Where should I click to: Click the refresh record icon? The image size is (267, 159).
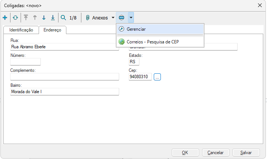point(15,18)
